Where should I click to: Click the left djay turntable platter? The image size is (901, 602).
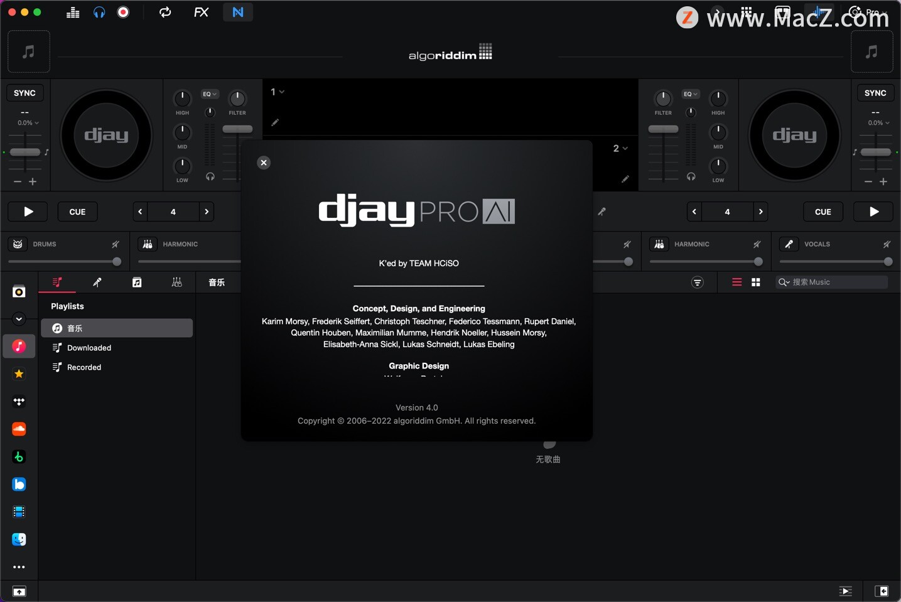coord(107,135)
